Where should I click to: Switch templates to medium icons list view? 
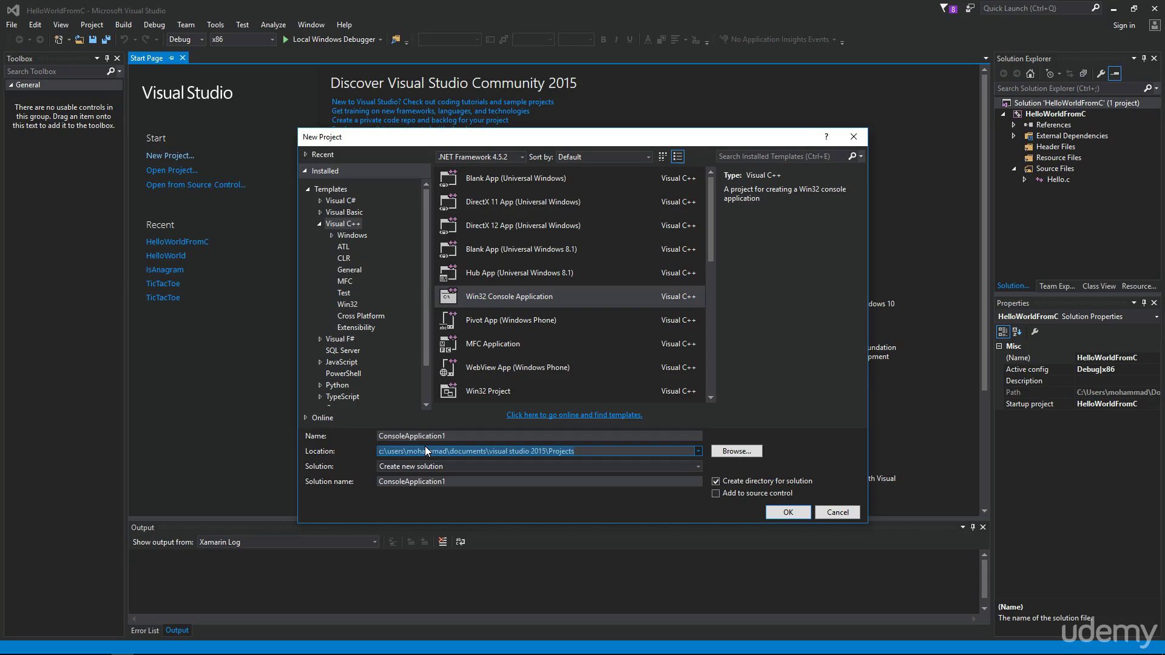point(678,156)
